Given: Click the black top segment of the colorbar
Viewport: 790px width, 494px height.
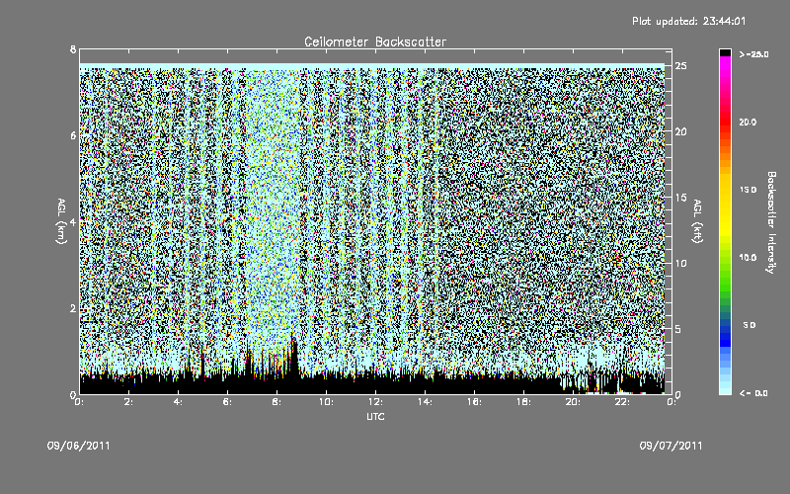Looking at the screenshot, I should 725,52.
